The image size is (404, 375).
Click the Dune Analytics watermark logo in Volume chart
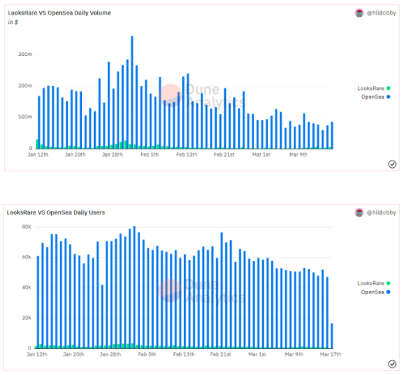(171, 95)
